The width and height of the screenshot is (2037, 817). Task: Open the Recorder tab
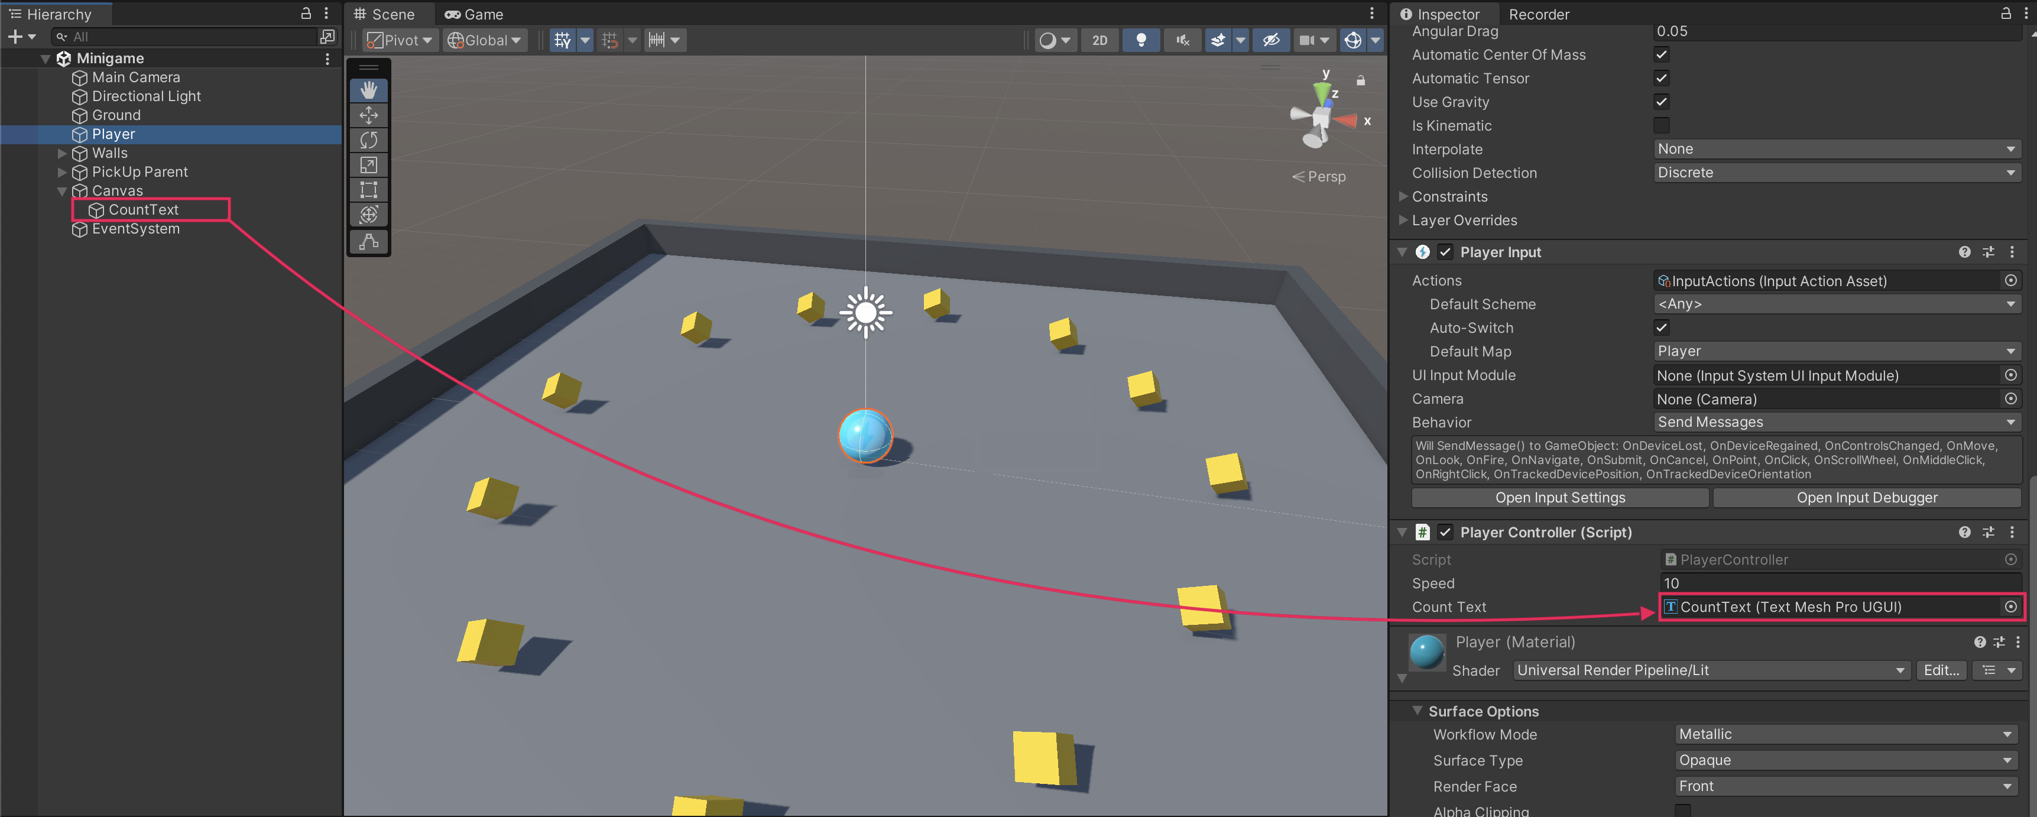(1538, 14)
